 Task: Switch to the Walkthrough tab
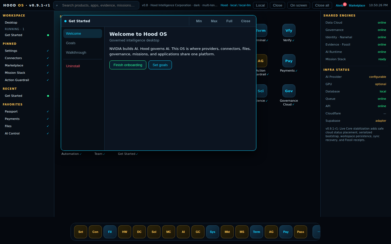click(x=83, y=53)
